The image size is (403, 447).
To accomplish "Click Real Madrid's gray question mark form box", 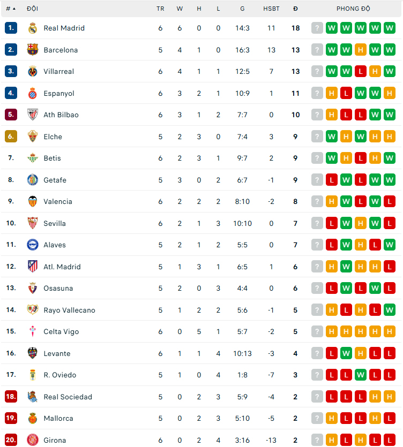I will pos(317,28).
